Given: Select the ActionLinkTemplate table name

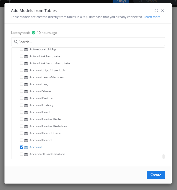Looking at the screenshot, I should tap(45, 56).
